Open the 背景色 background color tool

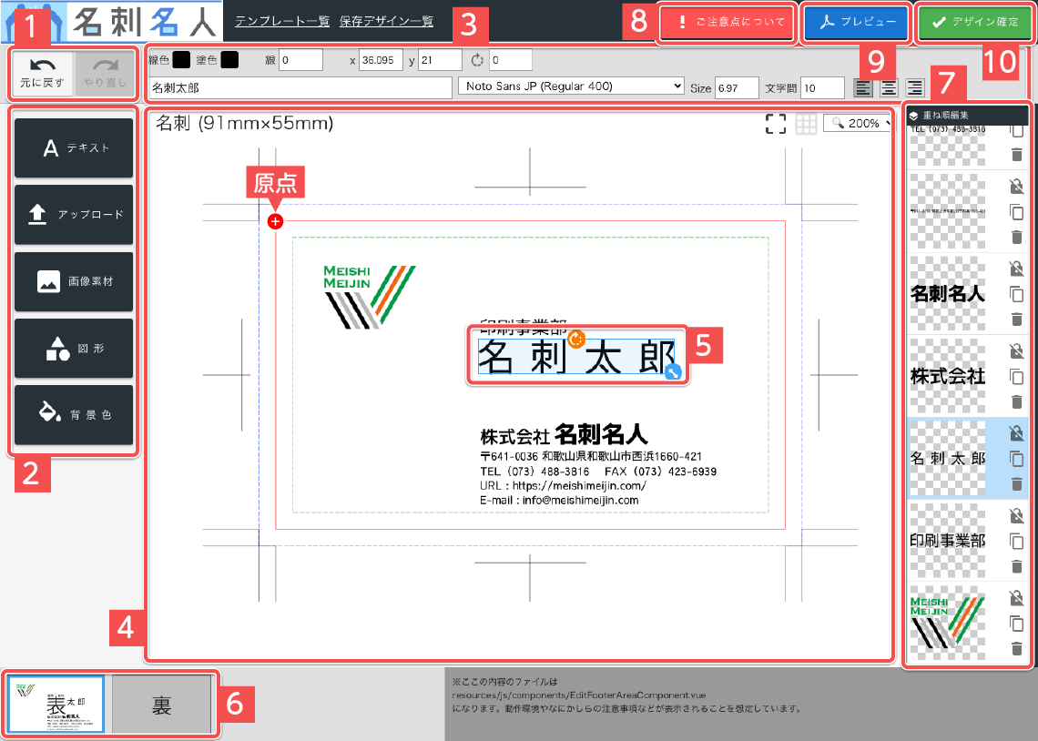pyautogui.click(x=74, y=415)
